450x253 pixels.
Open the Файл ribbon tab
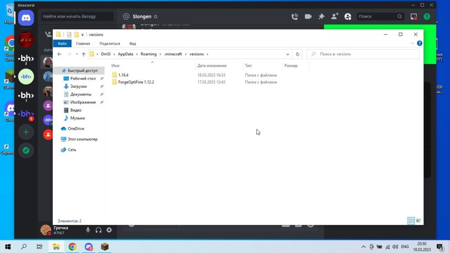pos(62,44)
